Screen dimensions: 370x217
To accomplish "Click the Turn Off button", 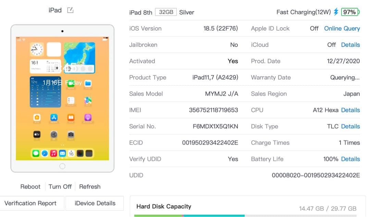I will pyautogui.click(x=60, y=187).
